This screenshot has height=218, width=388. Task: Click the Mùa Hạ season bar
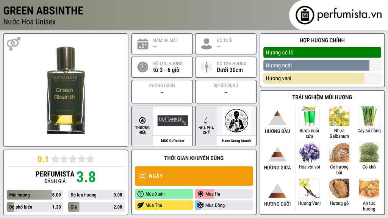click(224, 194)
